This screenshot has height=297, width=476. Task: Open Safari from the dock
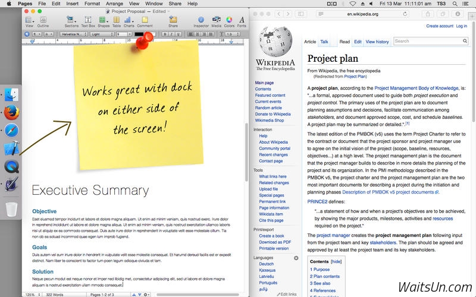click(11, 130)
